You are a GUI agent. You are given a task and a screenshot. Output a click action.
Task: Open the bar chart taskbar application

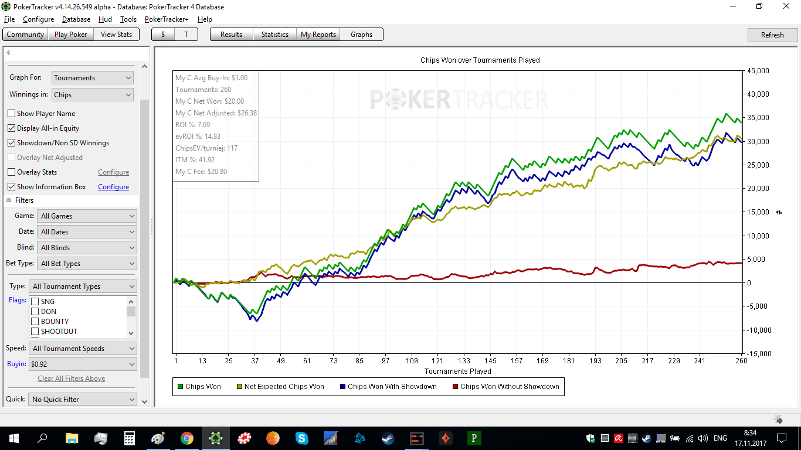tap(331, 438)
